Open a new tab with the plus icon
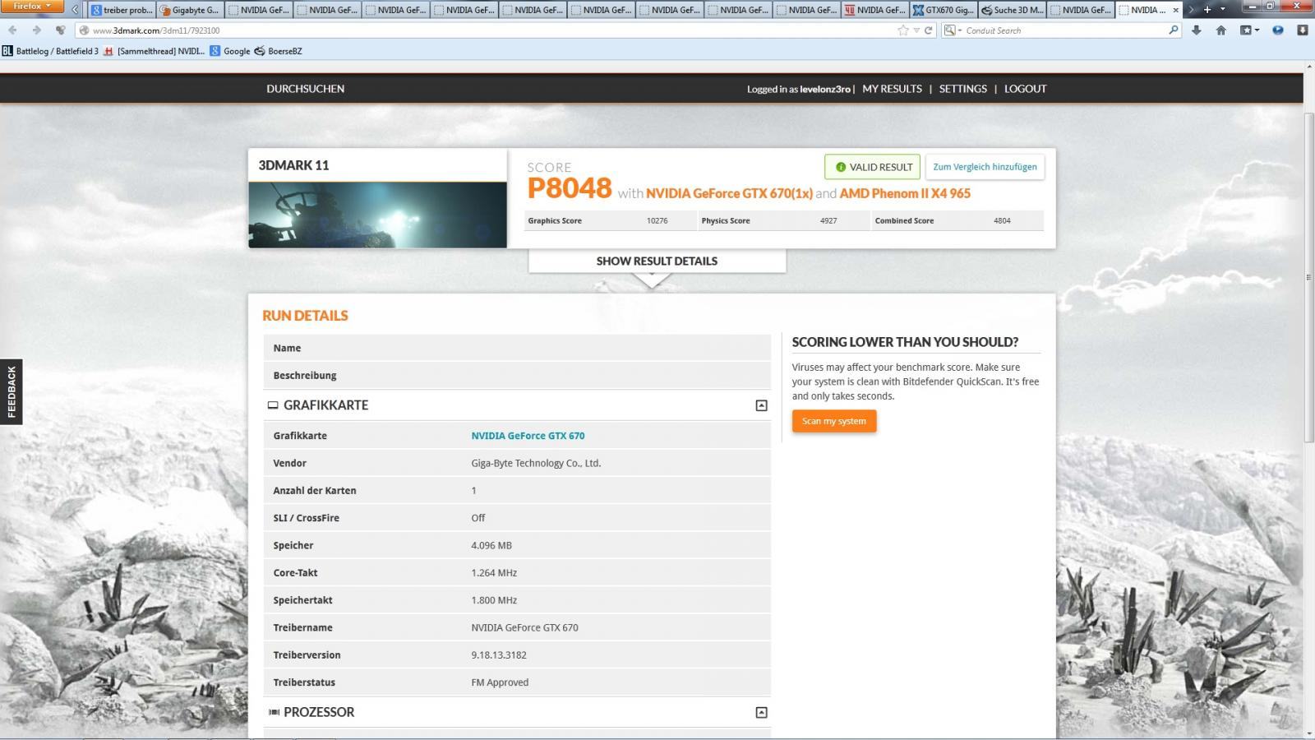The width and height of the screenshot is (1315, 740). pos(1207,10)
